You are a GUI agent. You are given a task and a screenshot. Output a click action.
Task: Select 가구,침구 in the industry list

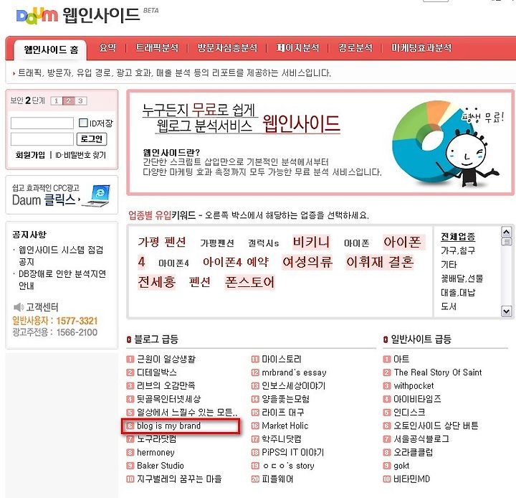pyautogui.click(x=458, y=250)
